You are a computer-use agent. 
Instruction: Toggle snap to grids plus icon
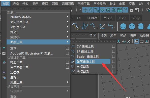point(85,10)
